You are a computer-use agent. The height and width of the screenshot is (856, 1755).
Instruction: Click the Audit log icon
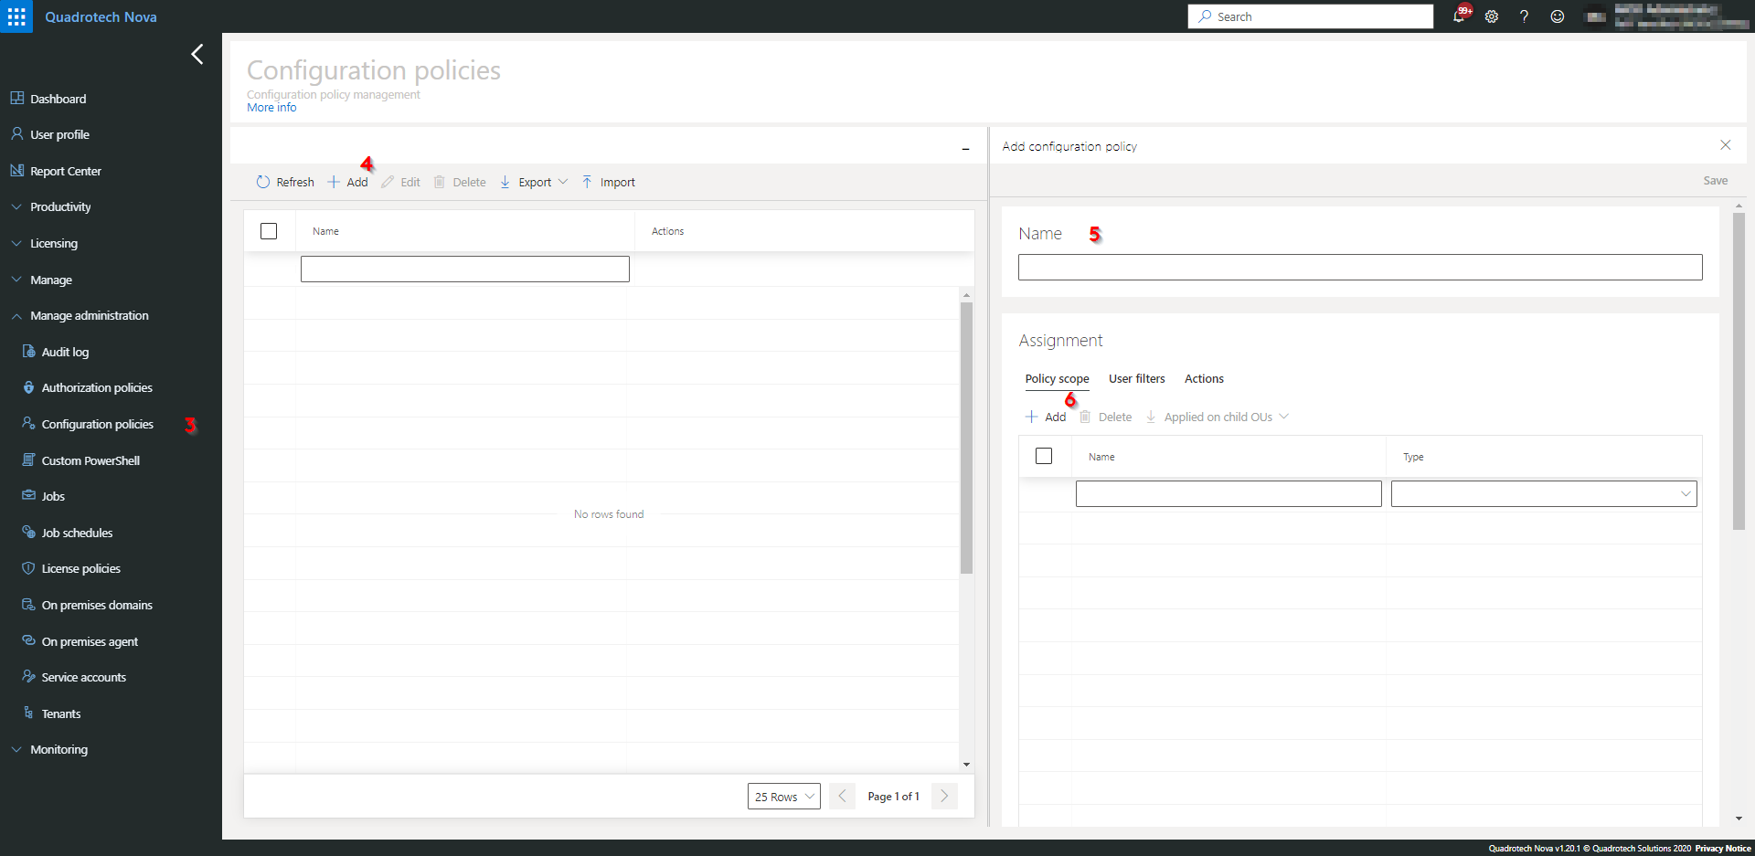coord(28,352)
